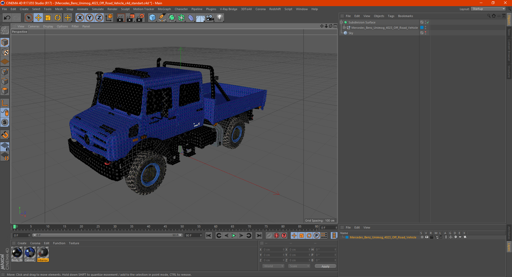Click the Apply button
512x277 pixels.
pos(325,266)
